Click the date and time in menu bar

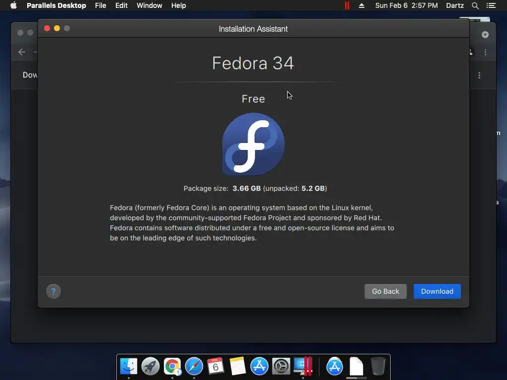406,5
